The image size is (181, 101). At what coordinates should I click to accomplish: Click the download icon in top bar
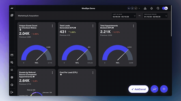[145, 8]
